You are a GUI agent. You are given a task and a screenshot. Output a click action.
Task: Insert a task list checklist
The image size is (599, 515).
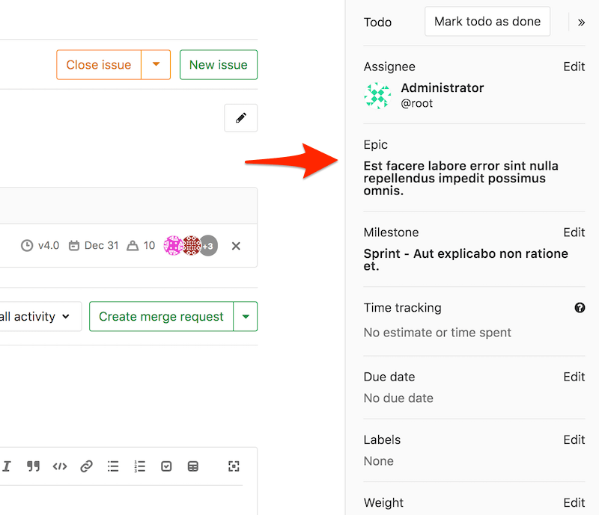tap(166, 466)
